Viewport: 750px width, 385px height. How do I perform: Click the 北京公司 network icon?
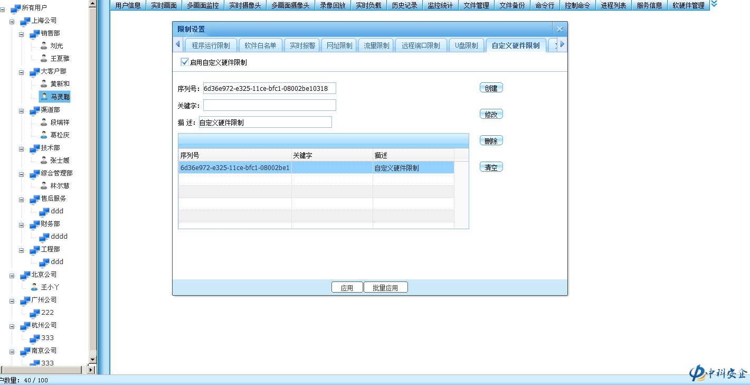pos(25,275)
